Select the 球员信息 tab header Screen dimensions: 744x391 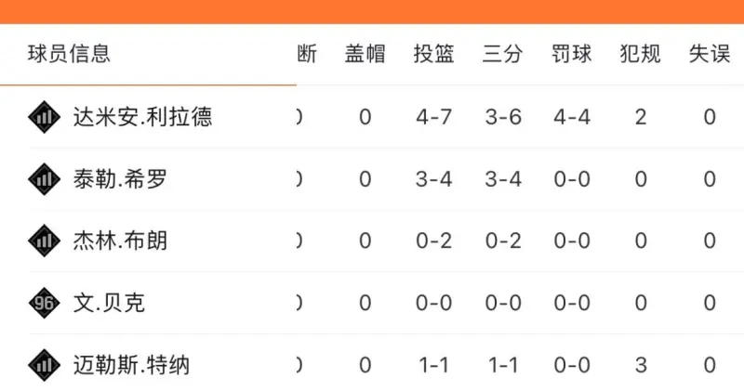coord(69,54)
